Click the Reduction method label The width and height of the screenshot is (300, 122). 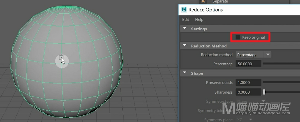click(x=217, y=55)
